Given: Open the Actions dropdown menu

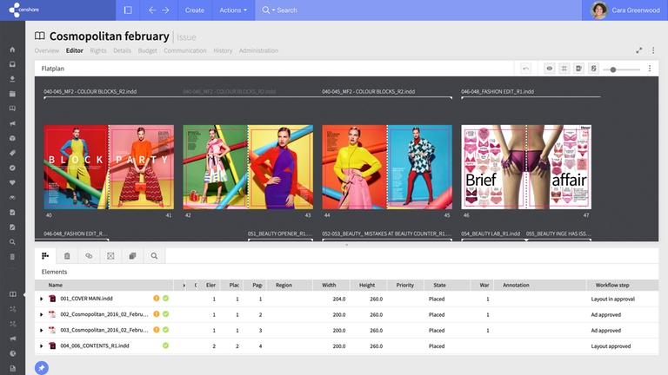Looking at the screenshot, I should [233, 10].
